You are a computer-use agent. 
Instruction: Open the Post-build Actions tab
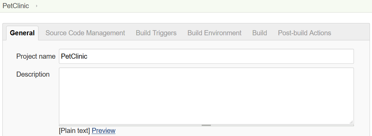(305, 33)
